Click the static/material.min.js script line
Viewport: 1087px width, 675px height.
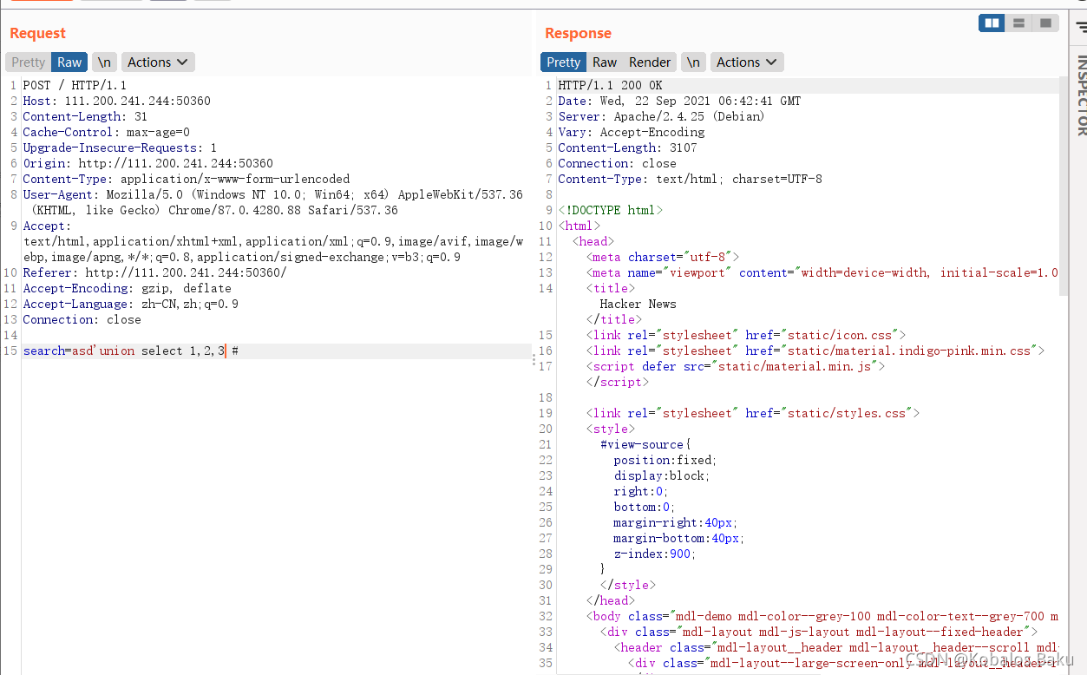[x=736, y=366]
